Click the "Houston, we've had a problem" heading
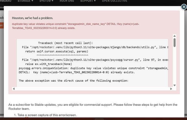The width and height of the screenshot is (187, 120). (x=33, y=18)
